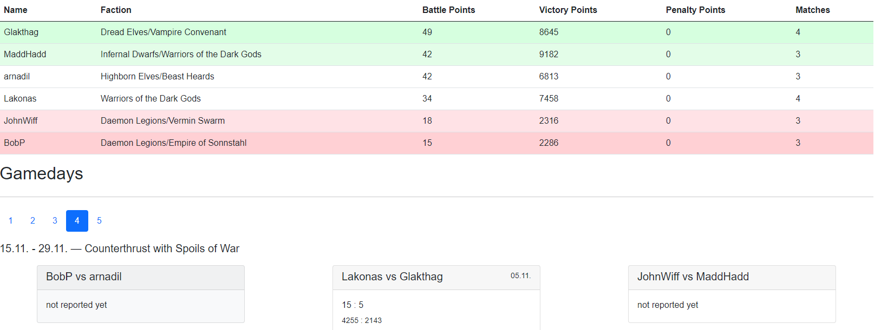The height and width of the screenshot is (330, 881).
Task: Select the arnadil player name
Action: 17,76
